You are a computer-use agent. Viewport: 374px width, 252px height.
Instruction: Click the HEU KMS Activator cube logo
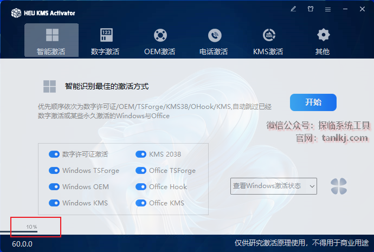point(16,13)
